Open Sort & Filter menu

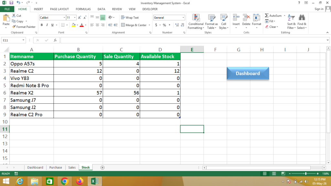[x=291, y=22]
